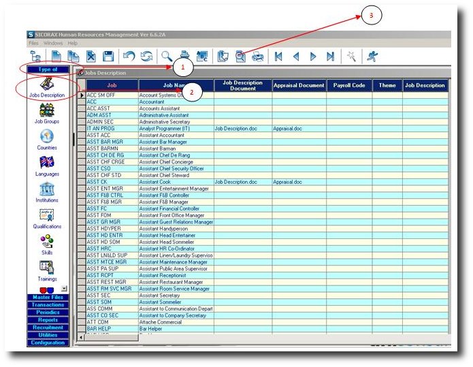
Task: Jump to first record navigation button
Action: pos(278,57)
